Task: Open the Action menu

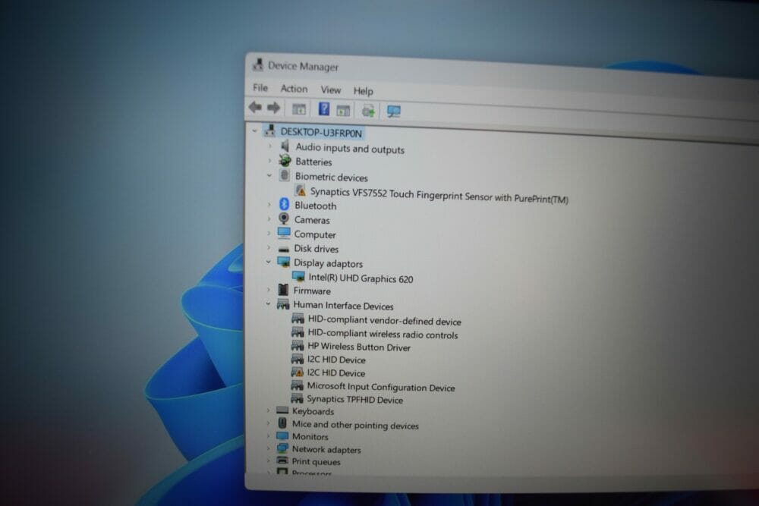Action: coord(294,89)
